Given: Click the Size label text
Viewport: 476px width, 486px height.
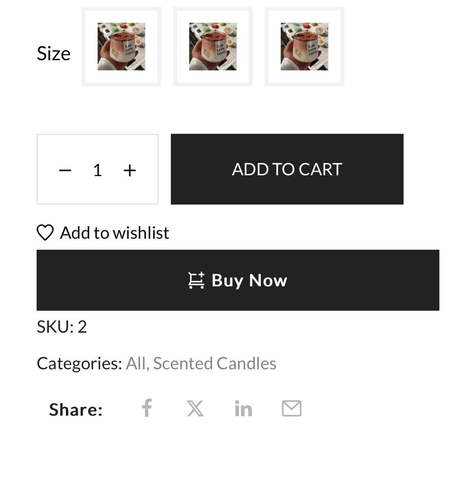Looking at the screenshot, I should click(x=54, y=53).
